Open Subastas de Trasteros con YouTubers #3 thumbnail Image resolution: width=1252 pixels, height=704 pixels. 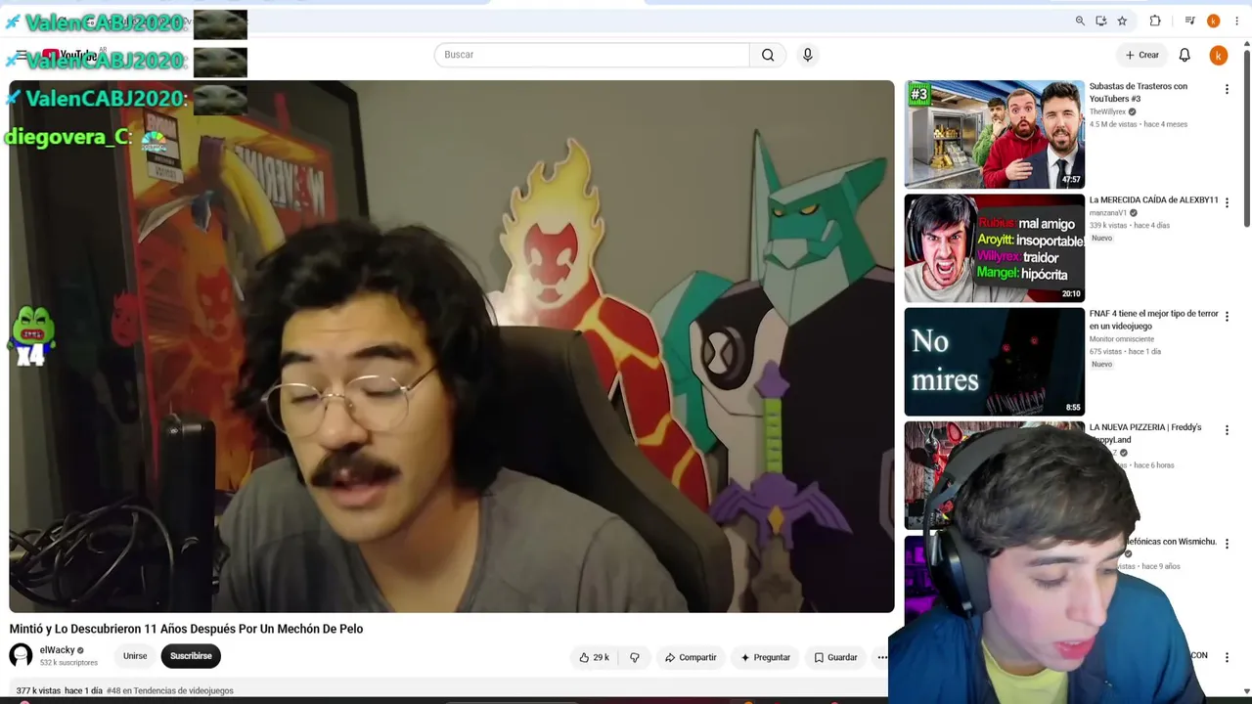(994, 134)
